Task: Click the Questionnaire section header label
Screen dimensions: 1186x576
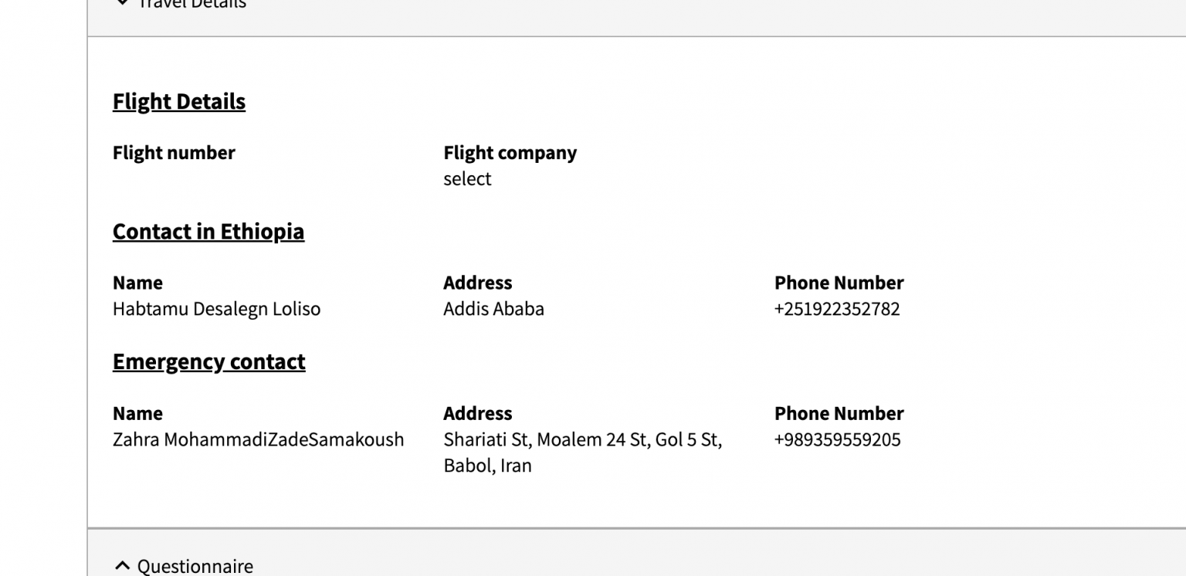Action: [x=195, y=566]
